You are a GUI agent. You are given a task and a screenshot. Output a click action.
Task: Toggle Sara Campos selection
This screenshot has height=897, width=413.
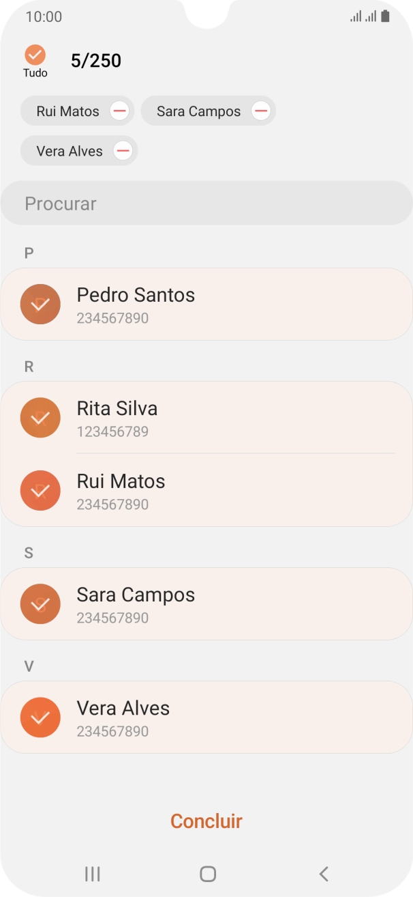pos(40,603)
